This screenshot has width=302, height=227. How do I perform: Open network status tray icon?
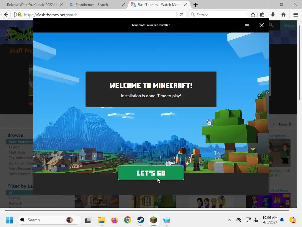(248, 220)
